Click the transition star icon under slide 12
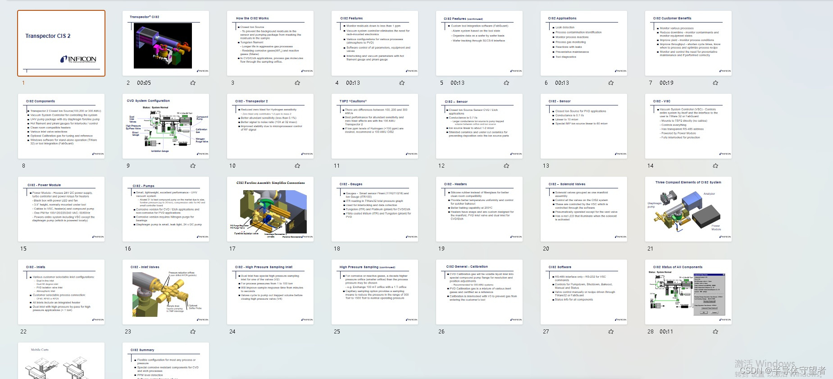Viewport: 833px width, 379px height. tap(506, 166)
